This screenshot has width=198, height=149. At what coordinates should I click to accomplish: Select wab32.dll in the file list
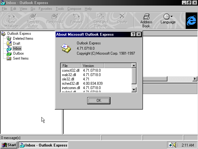click(69, 75)
